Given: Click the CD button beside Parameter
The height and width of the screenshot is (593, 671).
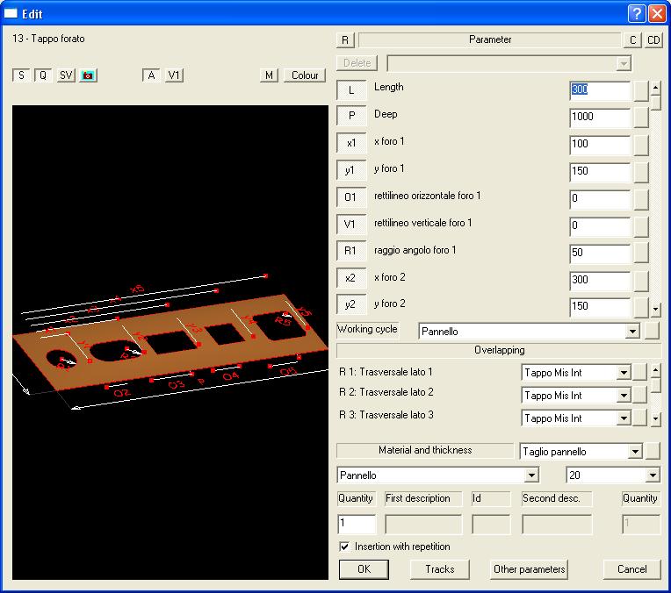Looking at the screenshot, I should coord(654,40).
